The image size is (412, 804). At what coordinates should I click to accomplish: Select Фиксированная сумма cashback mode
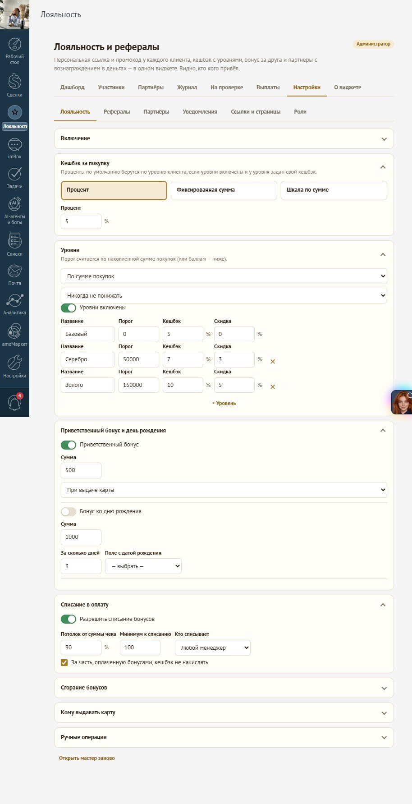(x=224, y=190)
